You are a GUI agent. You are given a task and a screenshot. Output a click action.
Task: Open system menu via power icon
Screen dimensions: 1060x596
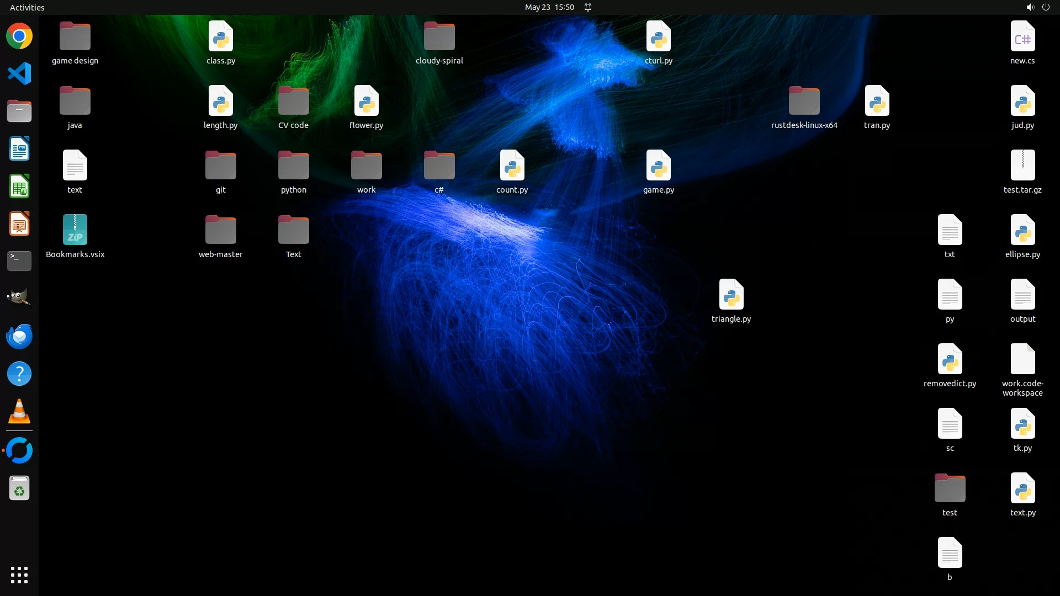(1046, 7)
